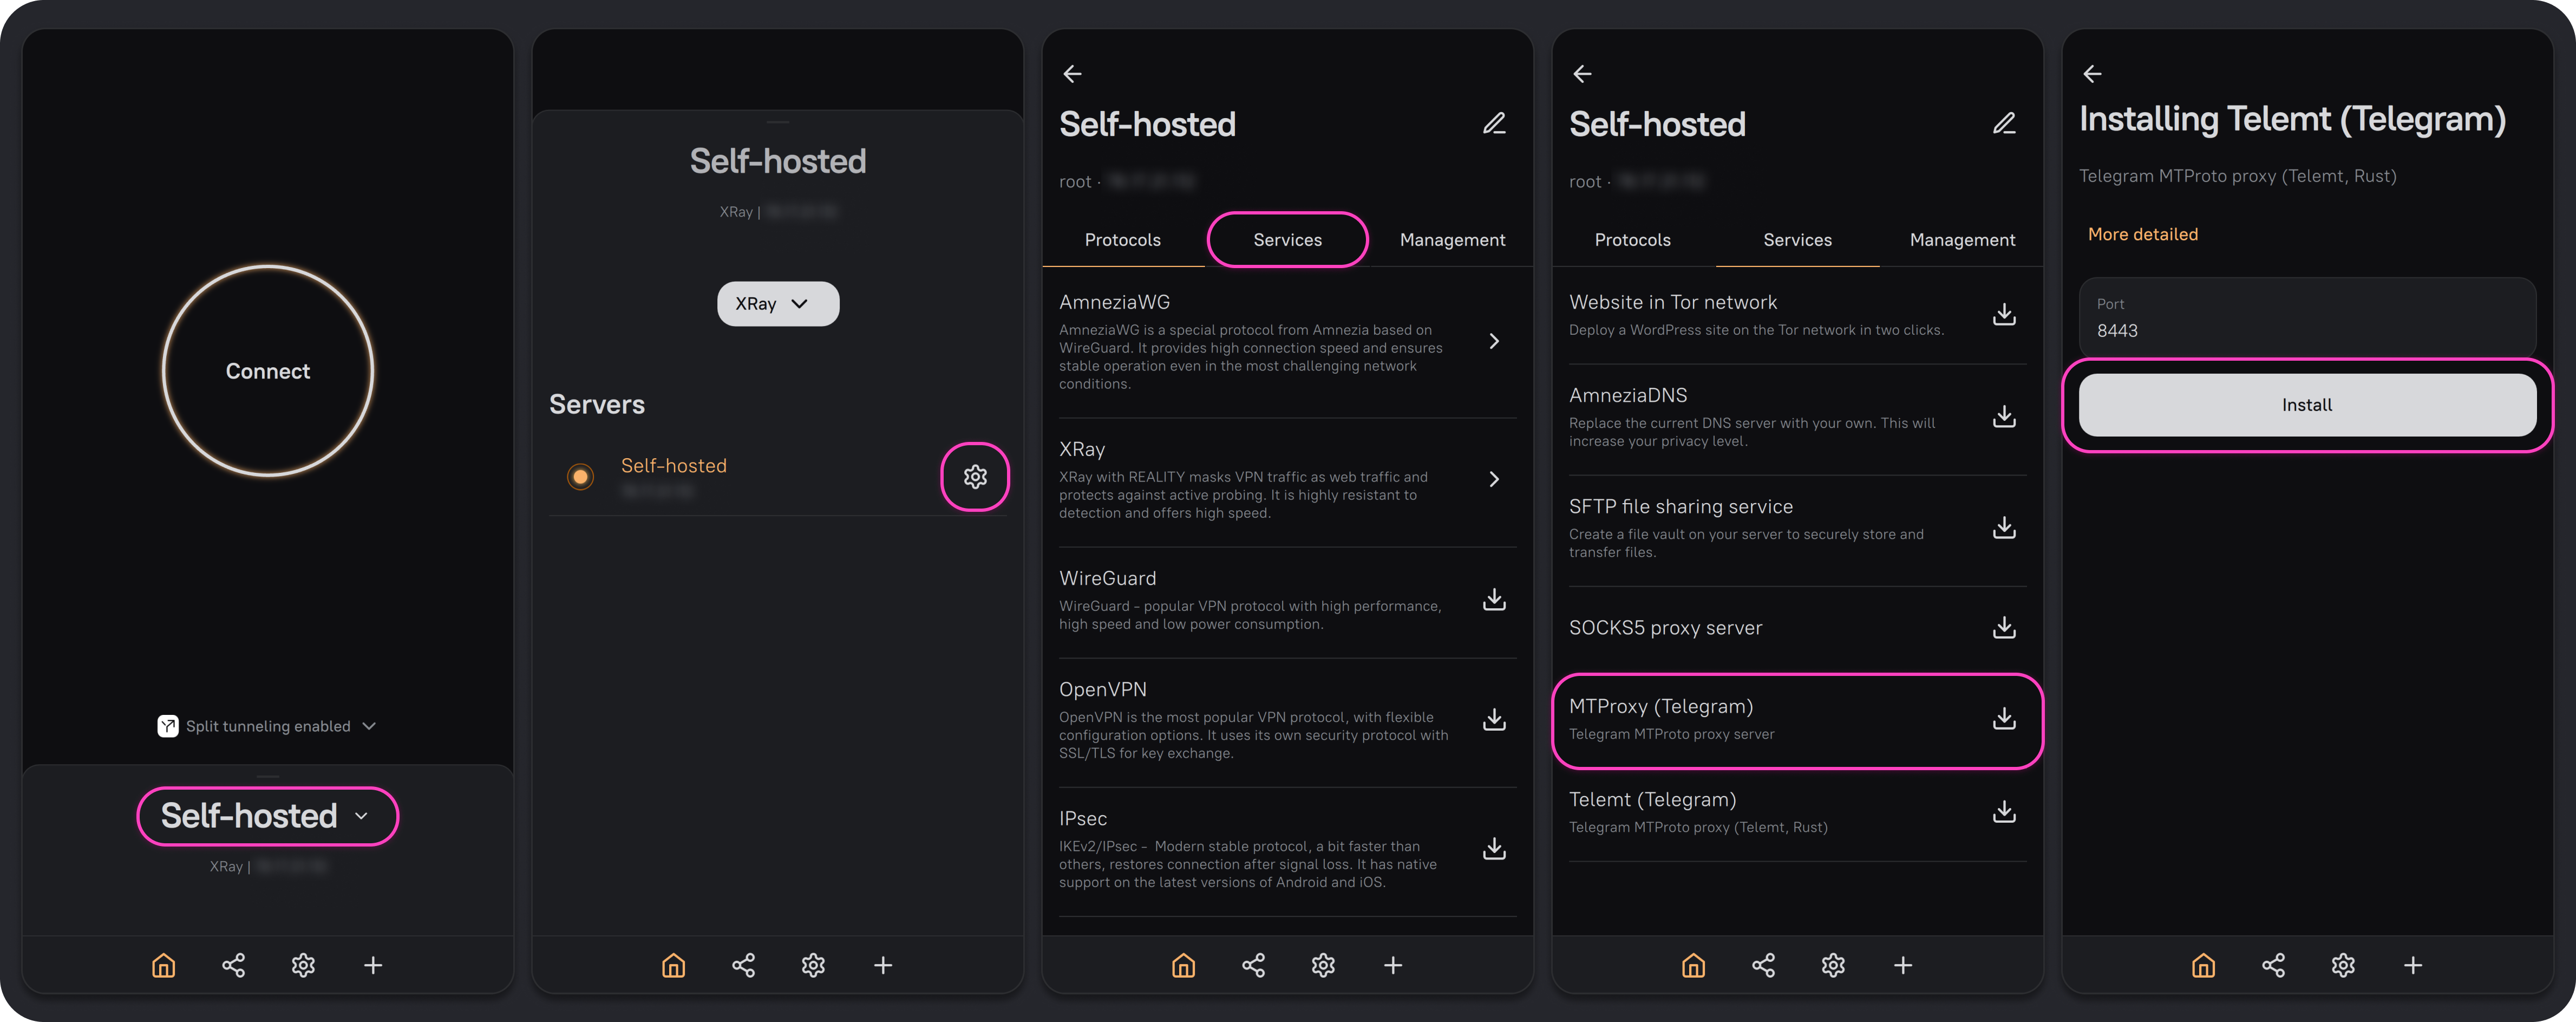Screen dimensions: 2576x1022
Task: Download MTProxy (Telegram) service
Action: pos(2004,719)
